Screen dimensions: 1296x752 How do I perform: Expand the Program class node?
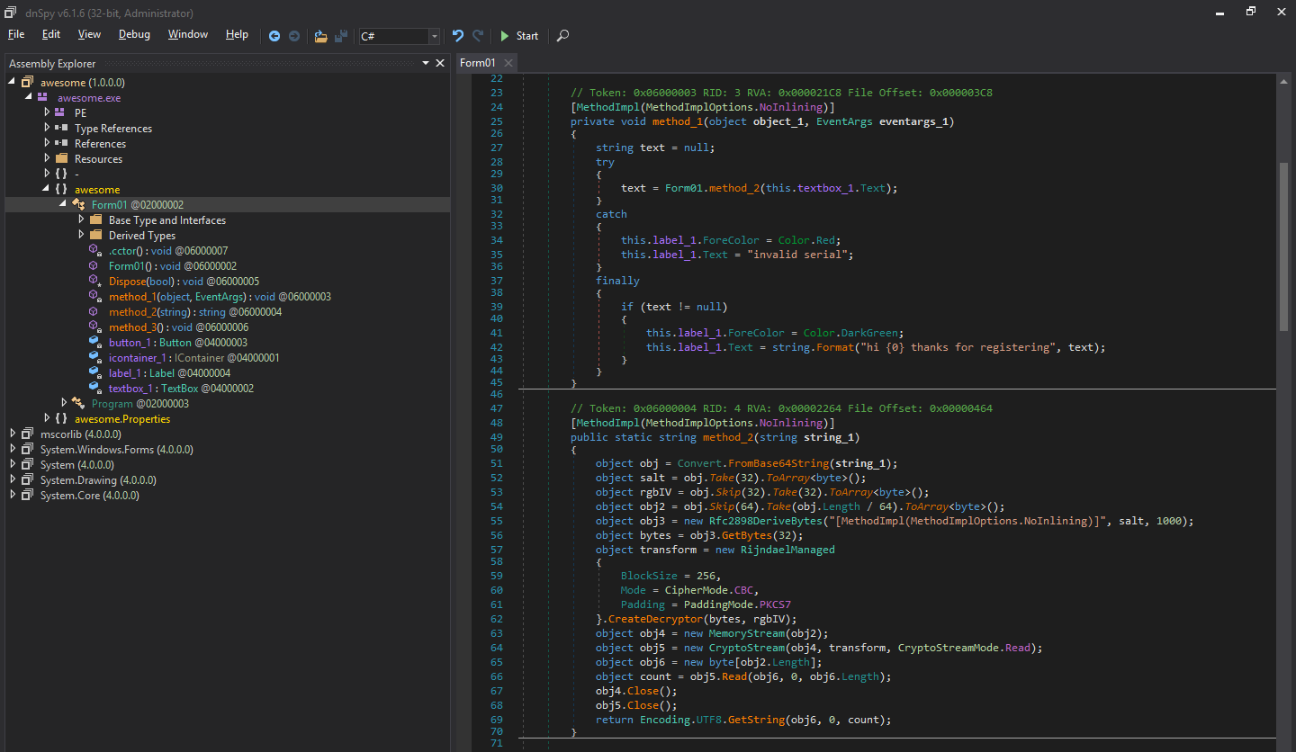coord(64,404)
